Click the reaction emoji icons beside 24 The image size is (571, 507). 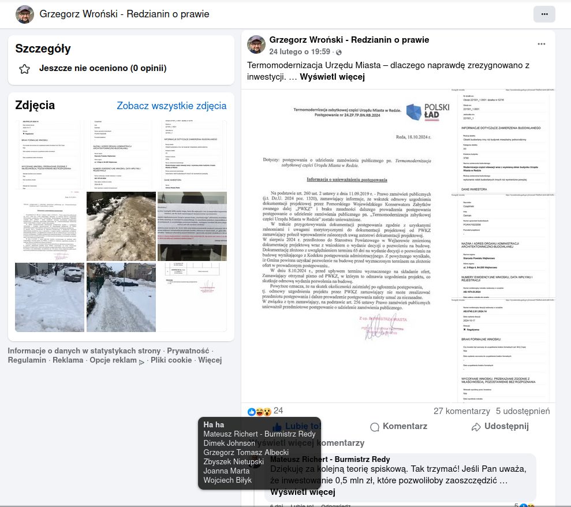pyautogui.click(x=259, y=411)
